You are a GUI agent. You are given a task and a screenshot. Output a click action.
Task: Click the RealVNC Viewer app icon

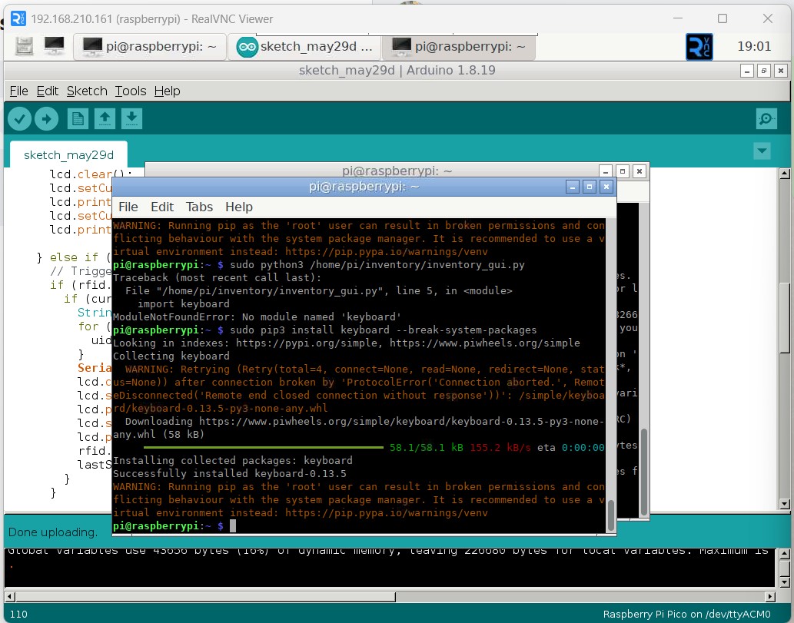[18, 18]
